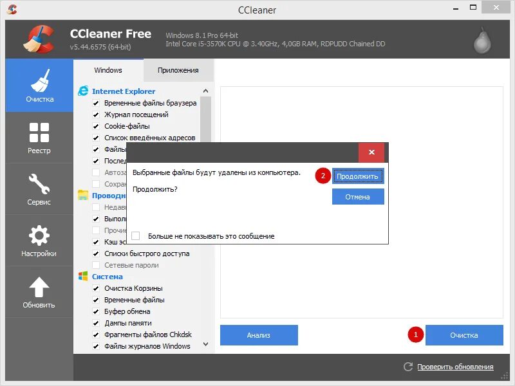This screenshot has height=386, width=515.
Task: Toggle Фрагменты файлов Chkdsk checkbox
Action: pos(96,335)
